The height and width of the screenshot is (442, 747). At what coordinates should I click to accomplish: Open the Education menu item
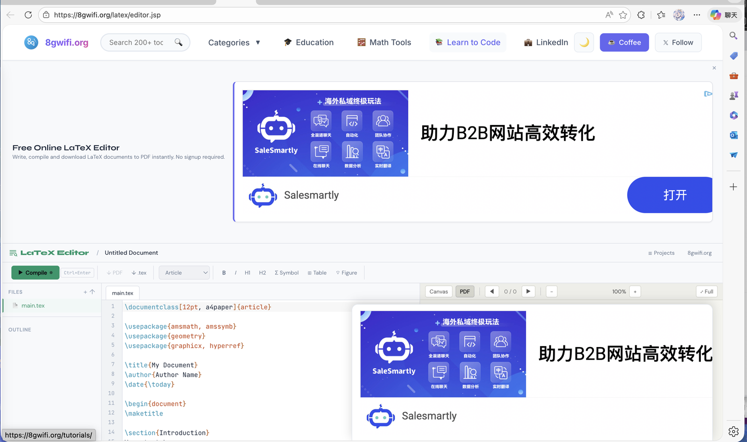[x=309, y=43]
